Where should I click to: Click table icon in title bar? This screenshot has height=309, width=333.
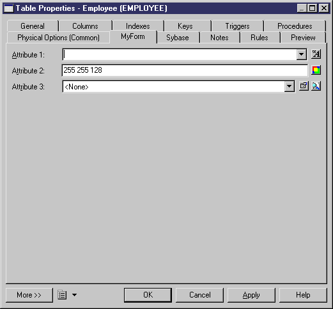8,8
